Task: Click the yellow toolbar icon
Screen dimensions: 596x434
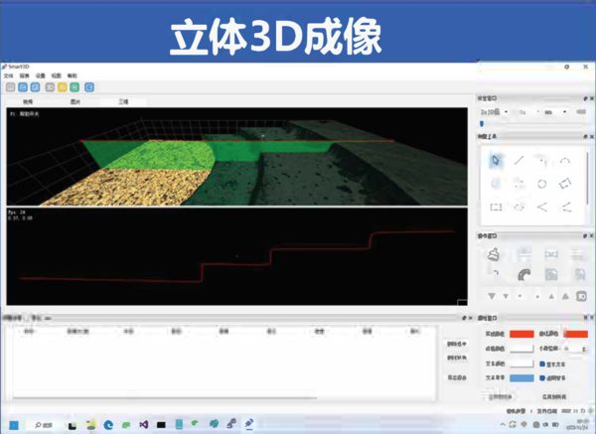Action: pyautogui.click(x=63, y=87)
